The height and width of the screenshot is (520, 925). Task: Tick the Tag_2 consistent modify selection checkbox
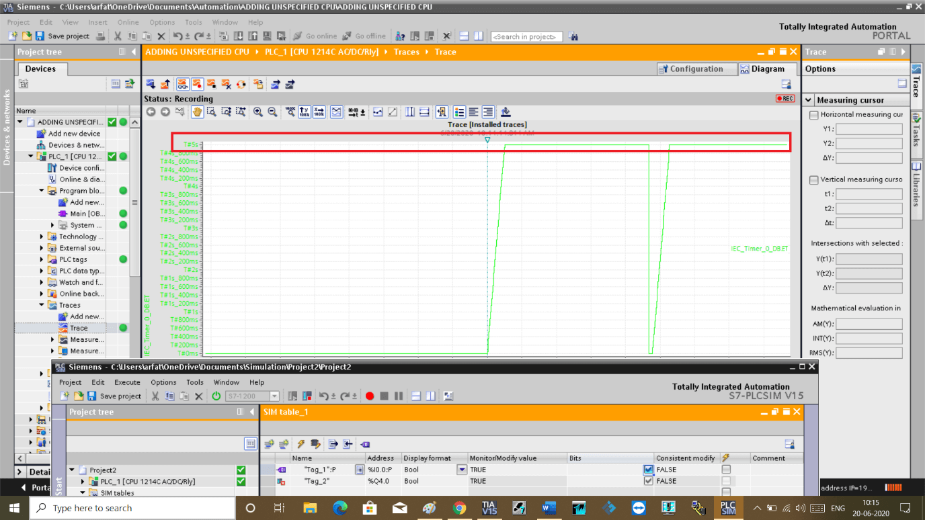tap(726, 481)
